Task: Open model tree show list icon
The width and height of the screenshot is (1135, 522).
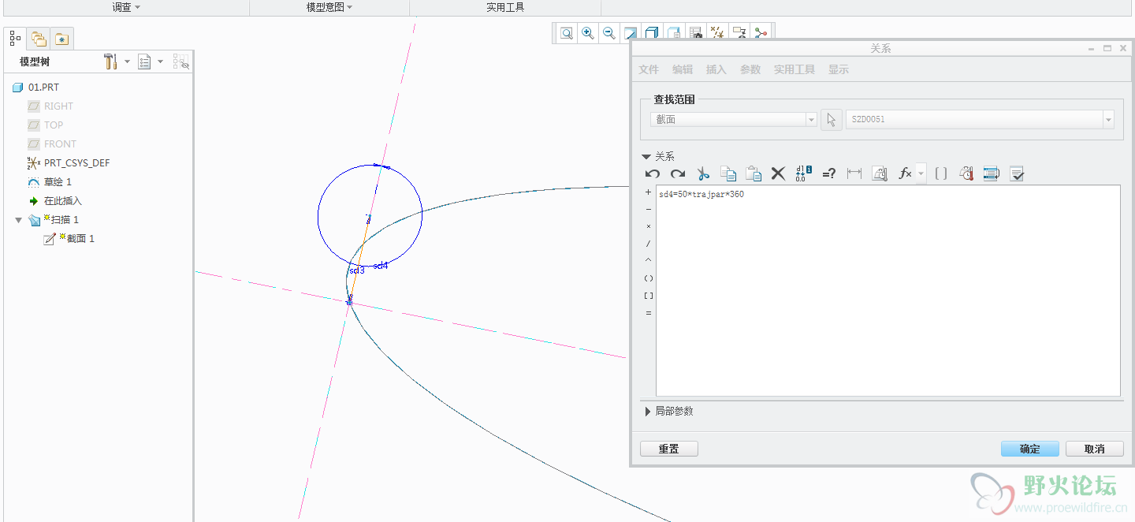Action: (144, 62)
